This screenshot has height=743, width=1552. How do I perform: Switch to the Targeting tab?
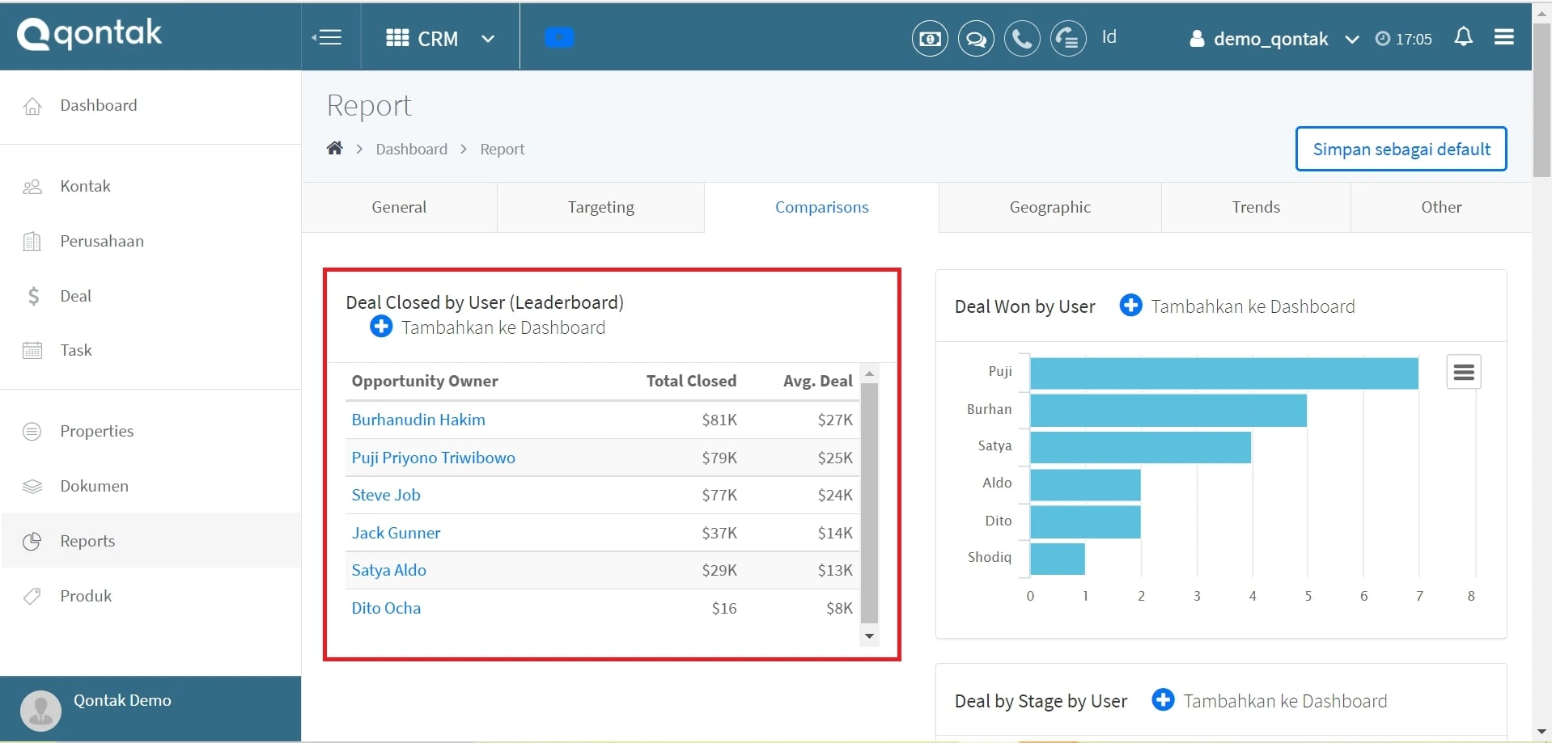(x=600, y=207)
